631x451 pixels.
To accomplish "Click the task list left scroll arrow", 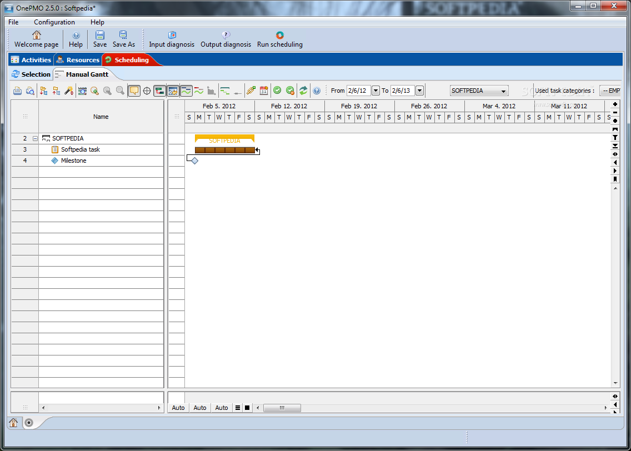I will pos(43,408).
